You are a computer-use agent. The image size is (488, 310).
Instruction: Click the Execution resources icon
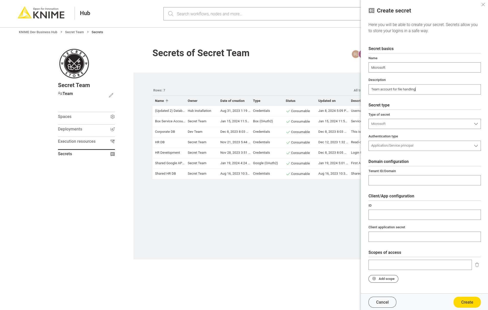click(112, 141)
